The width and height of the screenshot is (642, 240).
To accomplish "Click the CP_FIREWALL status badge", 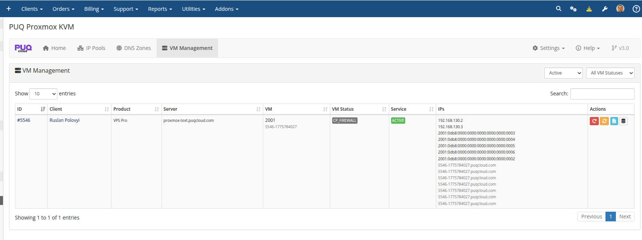I will tap(345, 121).
